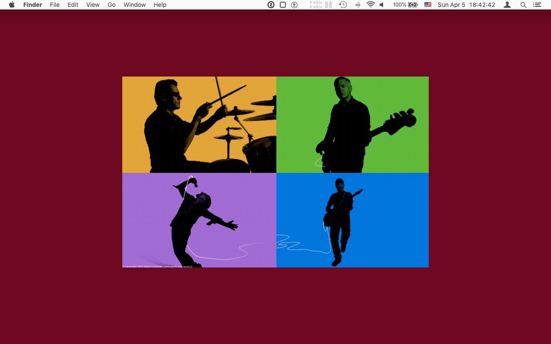Open the View menu
551x344 pixels.
93,5
